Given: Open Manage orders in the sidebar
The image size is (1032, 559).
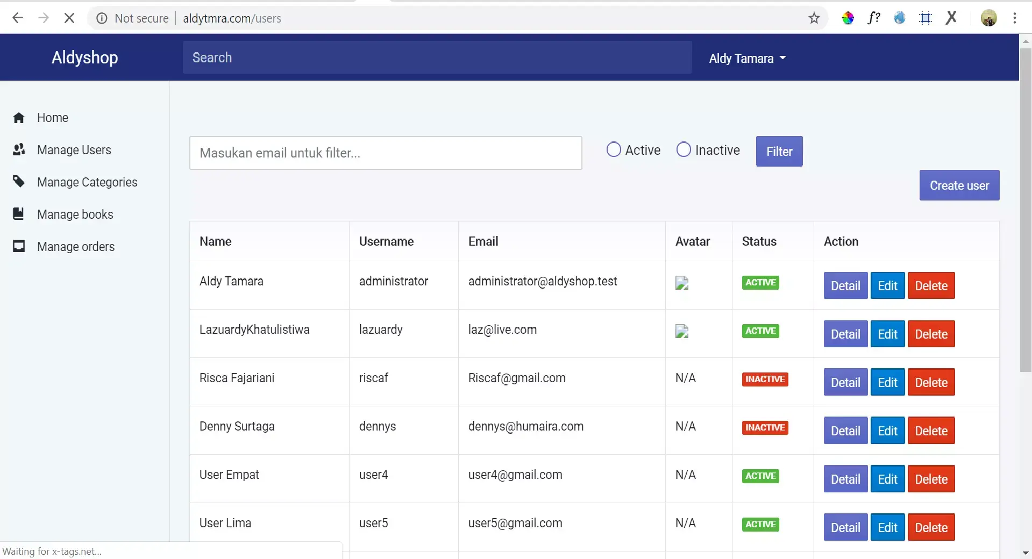Looking at the screenshot, I should point(76,247).
